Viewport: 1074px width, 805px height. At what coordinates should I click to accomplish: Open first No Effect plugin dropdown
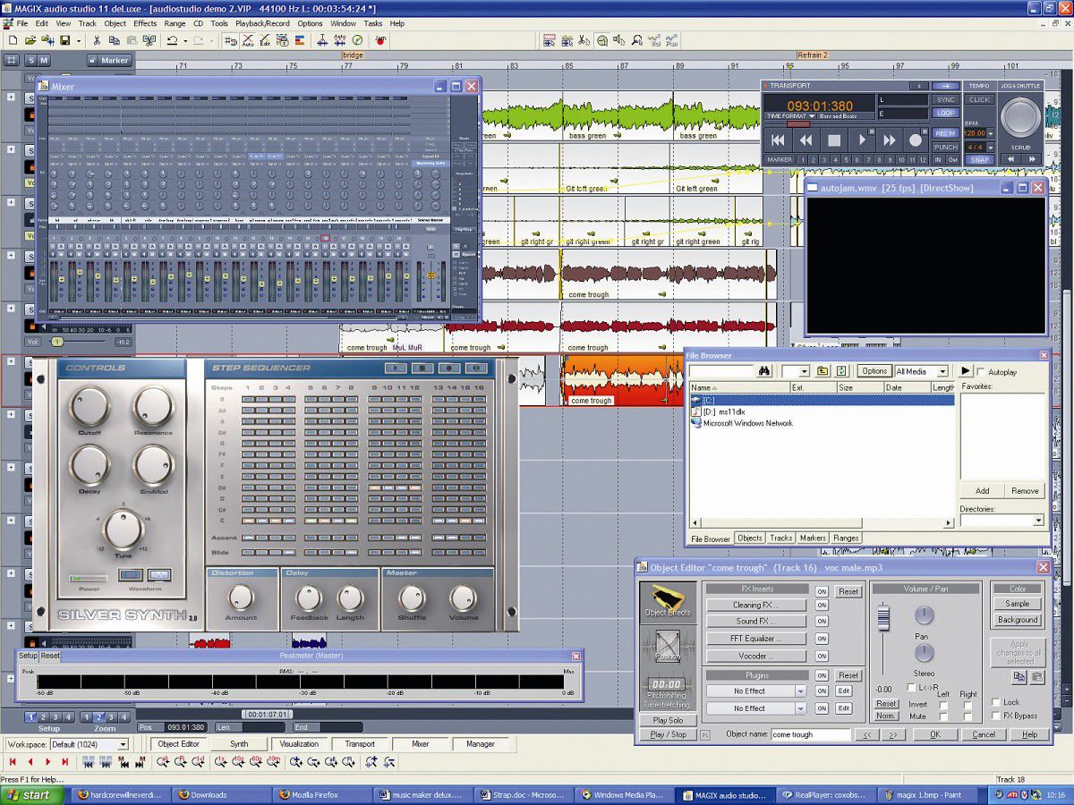click(800, 691)
